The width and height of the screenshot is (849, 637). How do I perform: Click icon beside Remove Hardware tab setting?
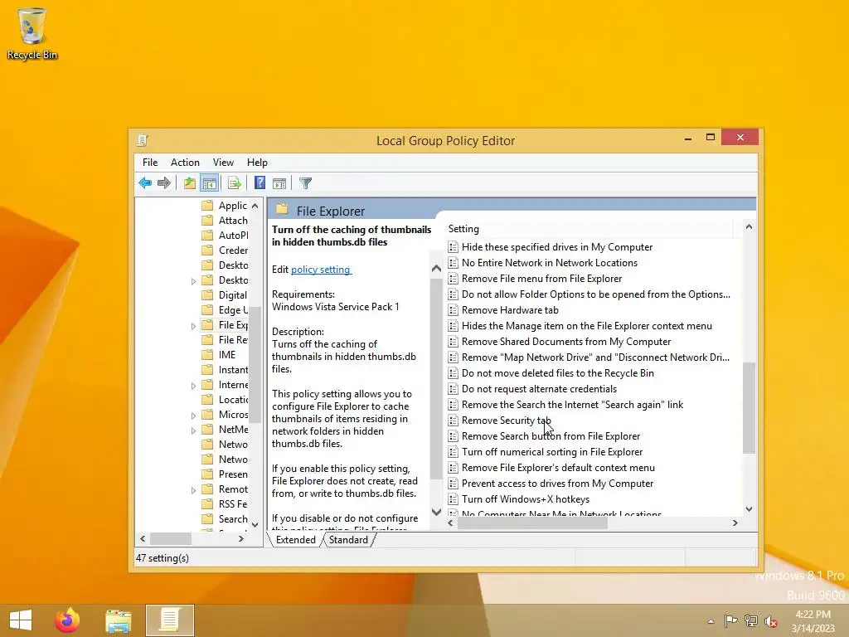click(454, 310)
